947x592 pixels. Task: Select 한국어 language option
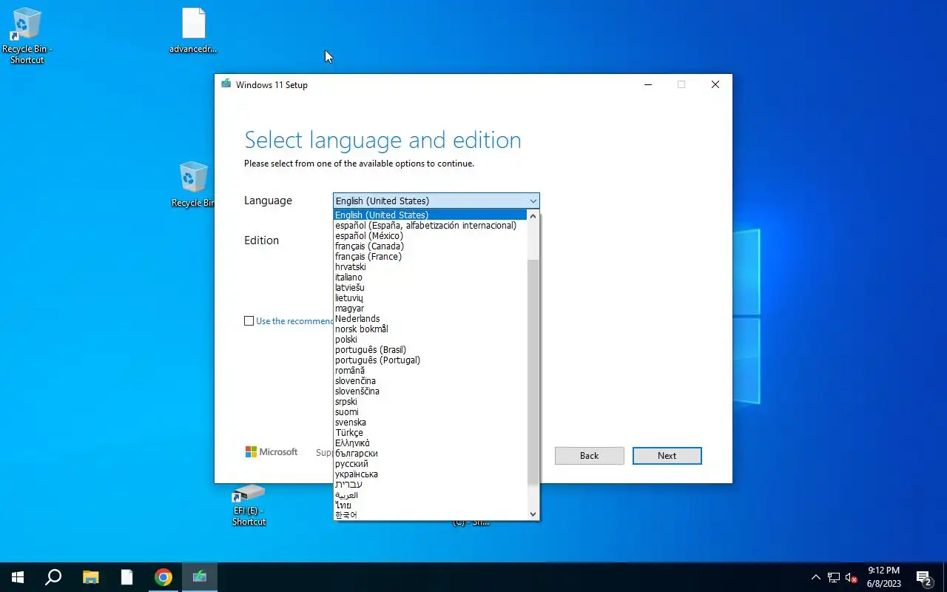tap(430, 514)
